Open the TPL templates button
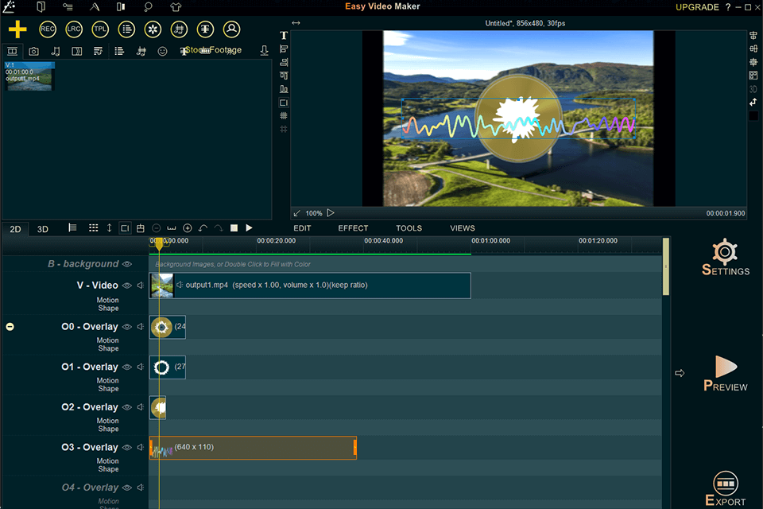This screenshot has height=509, width=763. click(100, 29)
